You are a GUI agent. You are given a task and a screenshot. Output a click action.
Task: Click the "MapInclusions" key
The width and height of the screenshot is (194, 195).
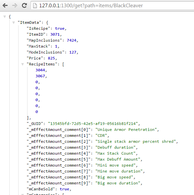pos(44,40)
